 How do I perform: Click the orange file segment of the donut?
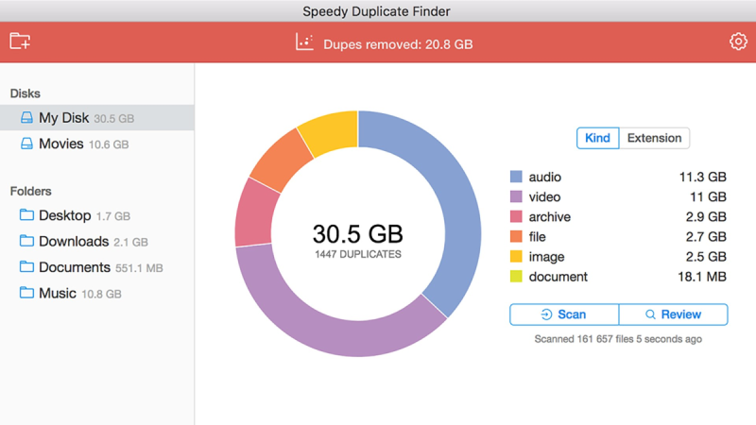tap(282, 159)
